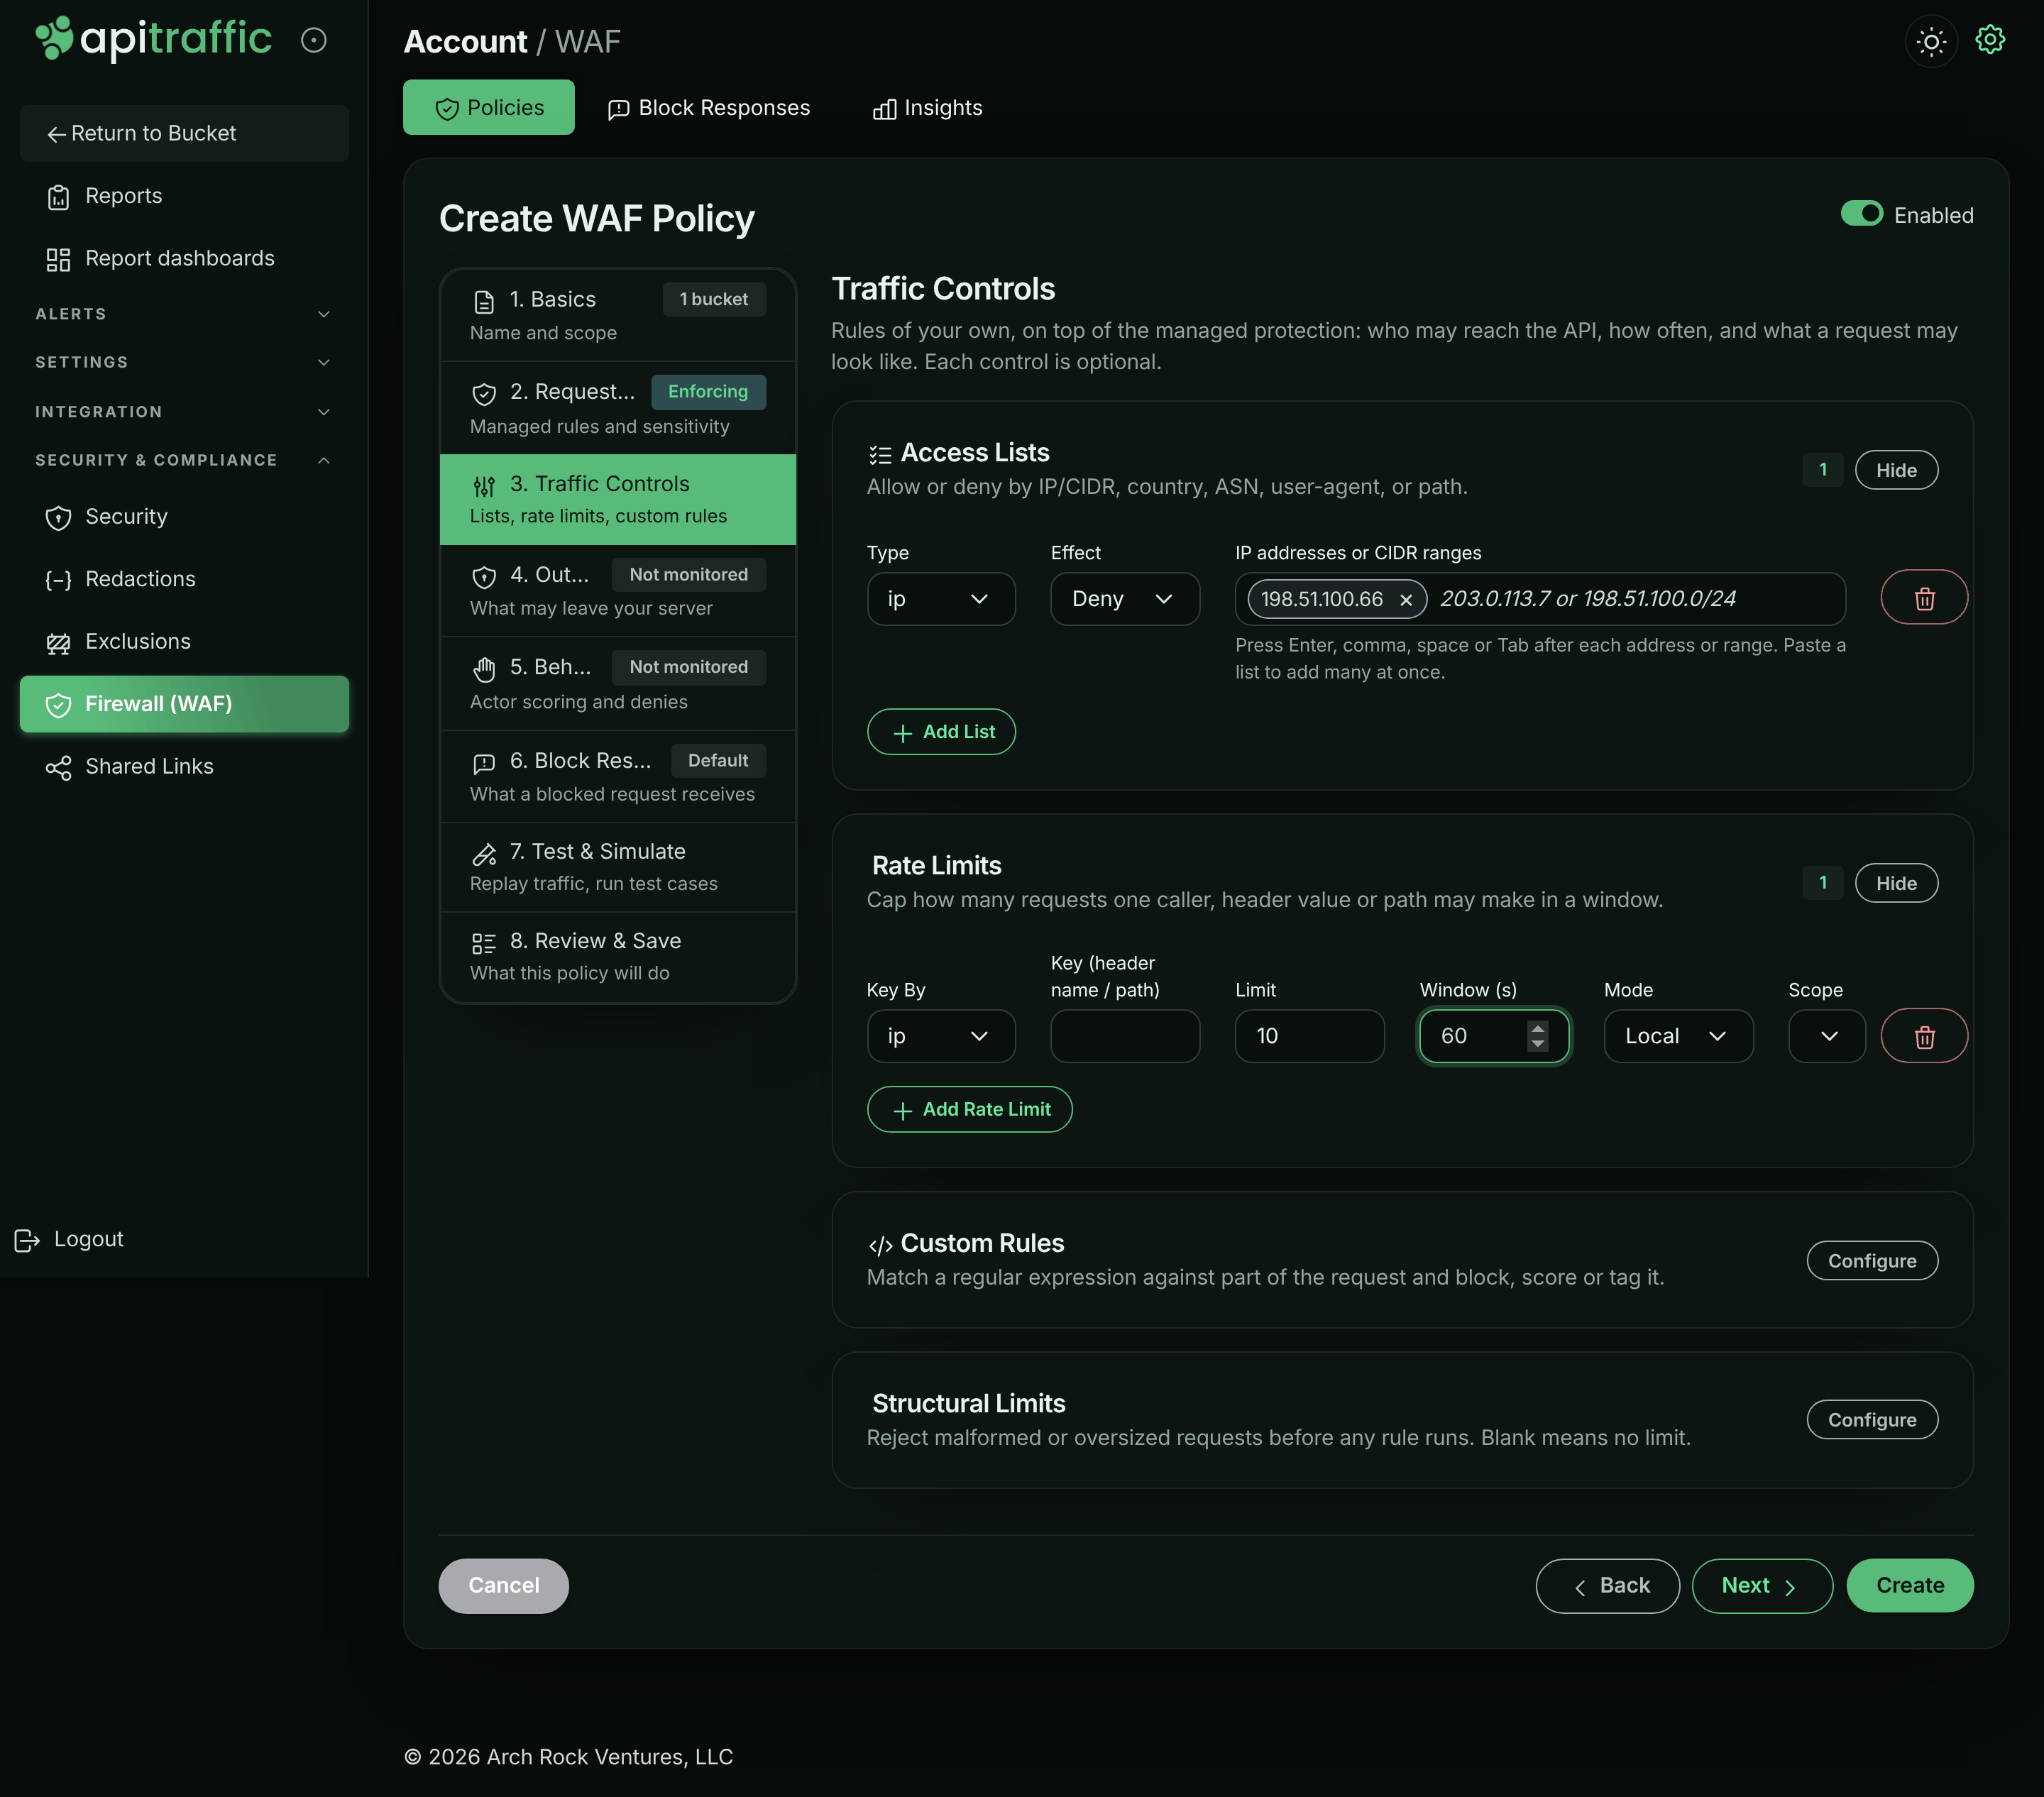
Task: Open Report dashboards in sidebar
Action: coord(184,258)
